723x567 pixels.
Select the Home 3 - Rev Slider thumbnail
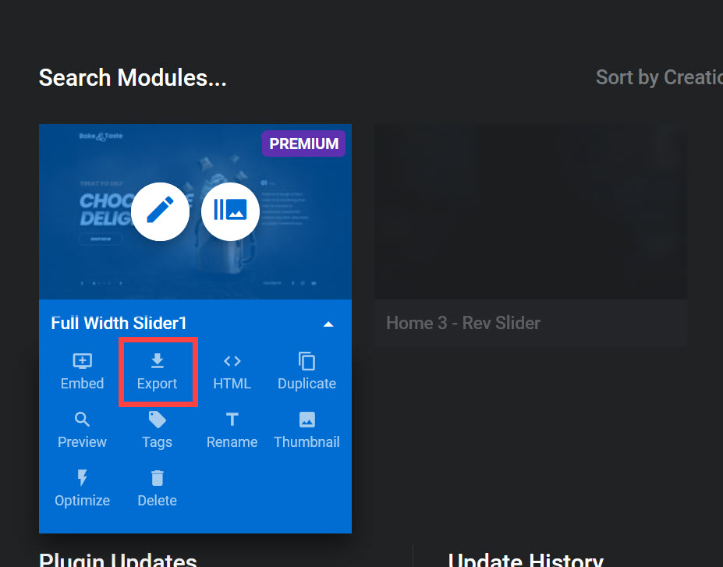click(x=530, y=211)
